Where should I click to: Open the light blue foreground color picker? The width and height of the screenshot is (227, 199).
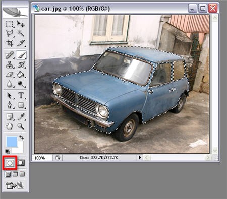[12, 142]
